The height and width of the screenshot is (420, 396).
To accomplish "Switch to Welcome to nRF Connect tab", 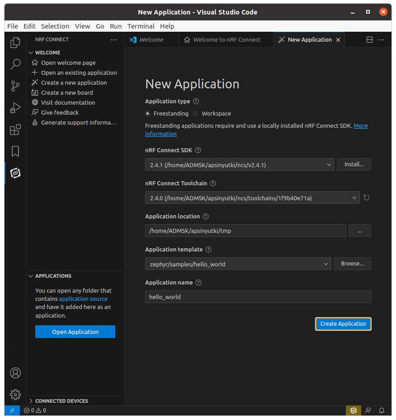I will [x=226, y=39].
